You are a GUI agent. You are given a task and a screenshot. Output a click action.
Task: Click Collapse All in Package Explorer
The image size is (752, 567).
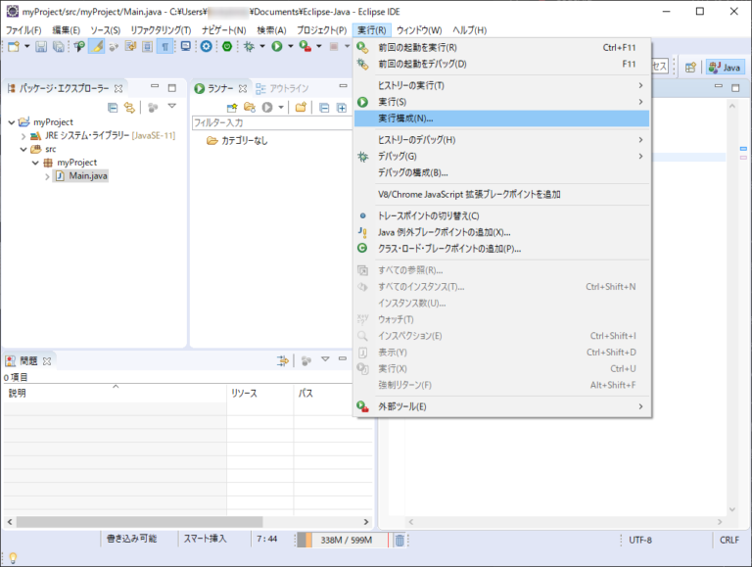point(113,107)
